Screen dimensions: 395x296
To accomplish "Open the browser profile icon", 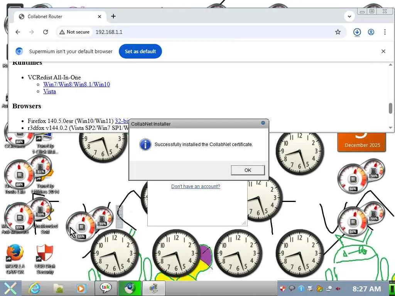I will [371, 32].
